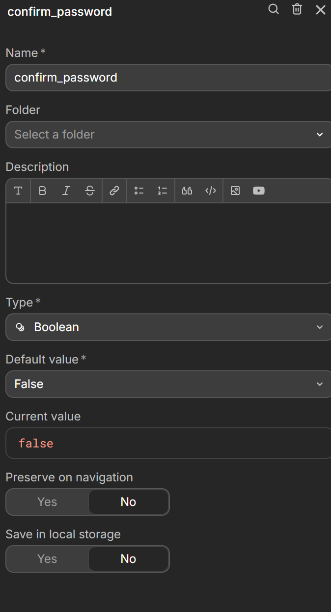Screen dimensions: 331x612
Task: Toggle strikethrough in description toolbar
Action: [x=90, y=191]
